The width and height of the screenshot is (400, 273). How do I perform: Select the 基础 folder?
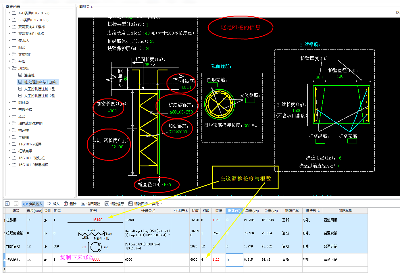[22, 61]
